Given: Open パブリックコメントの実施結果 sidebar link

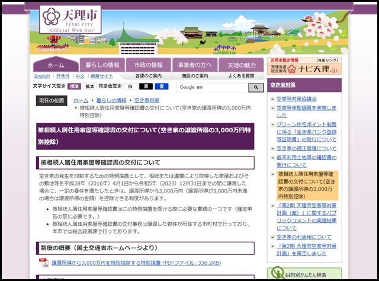Looking at the screenshot, I should pyautogui.click(x=307, y=216).
